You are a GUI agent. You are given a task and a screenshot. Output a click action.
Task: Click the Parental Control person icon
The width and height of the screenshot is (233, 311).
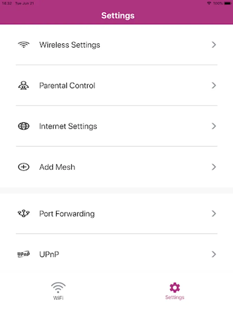[x=23, y=85]
